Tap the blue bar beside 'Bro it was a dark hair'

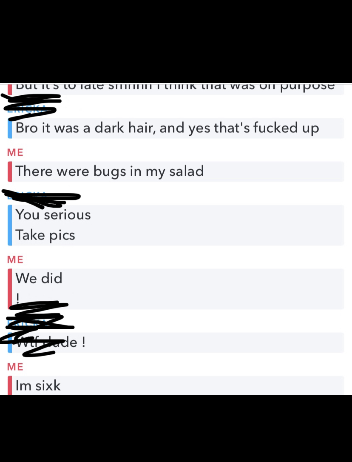click(x=10, y=128)
